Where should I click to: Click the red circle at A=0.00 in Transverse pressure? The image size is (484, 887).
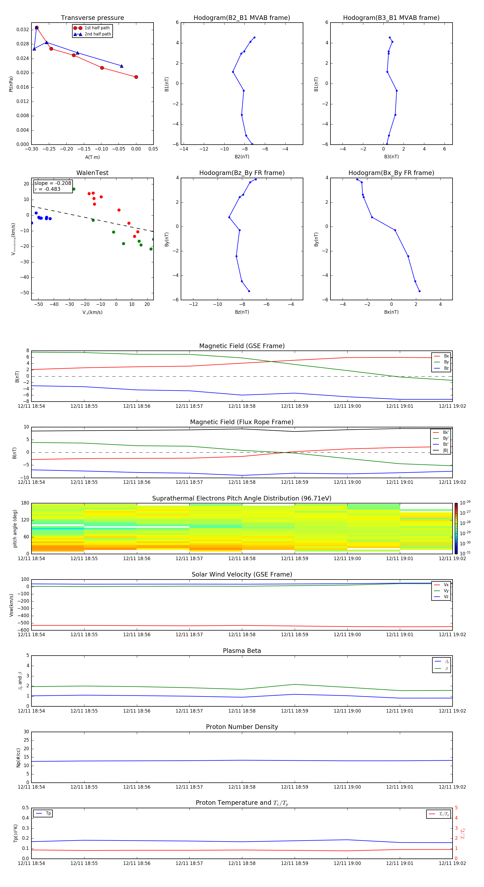pos(136,77)
